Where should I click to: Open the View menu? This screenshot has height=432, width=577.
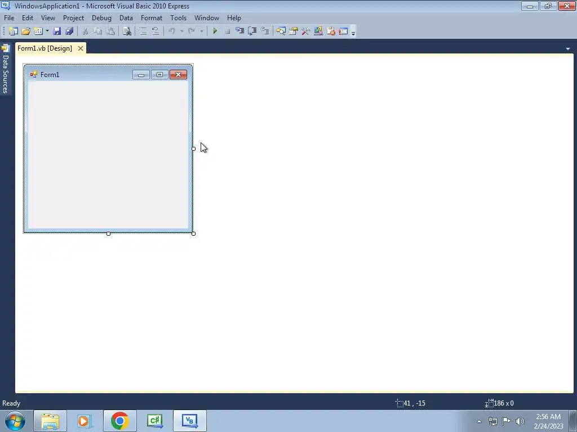[48, 18]
